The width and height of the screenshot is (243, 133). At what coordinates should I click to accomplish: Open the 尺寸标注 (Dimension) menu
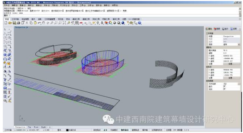(65, 5)
